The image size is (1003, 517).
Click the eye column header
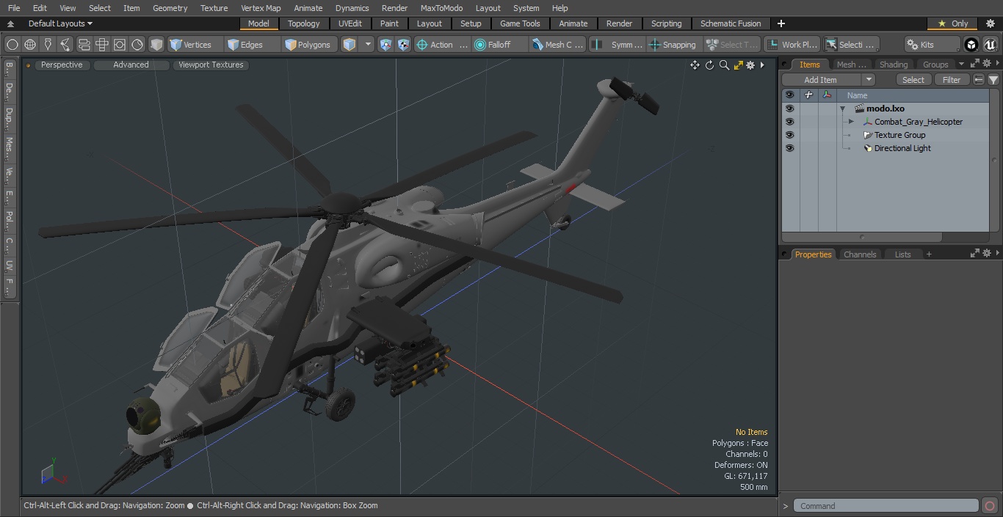pyautogui.click(x=789, y=95)
